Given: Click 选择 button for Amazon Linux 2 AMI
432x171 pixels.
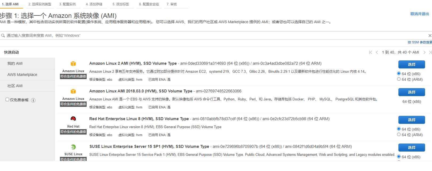Looking at the screenshot, I should pos(411,64).
